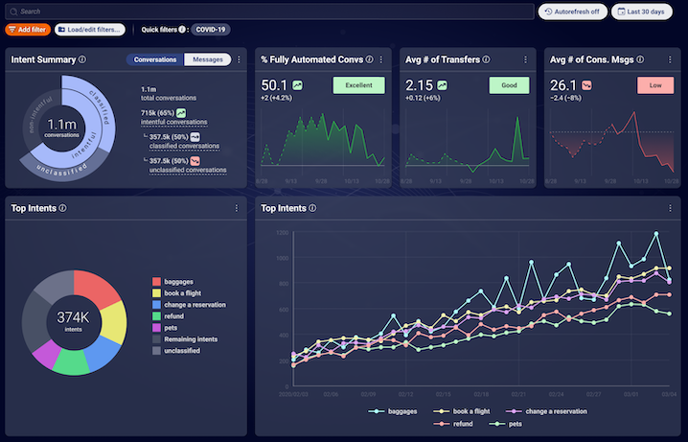Toggle book a flight in the donut legend
688x442 pixels.
[x=176, y=293]
